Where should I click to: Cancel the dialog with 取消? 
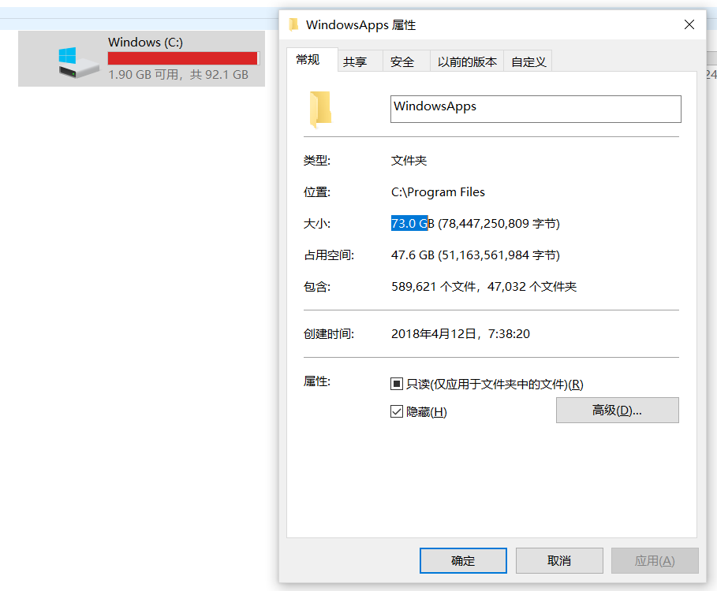click(559, 560)
